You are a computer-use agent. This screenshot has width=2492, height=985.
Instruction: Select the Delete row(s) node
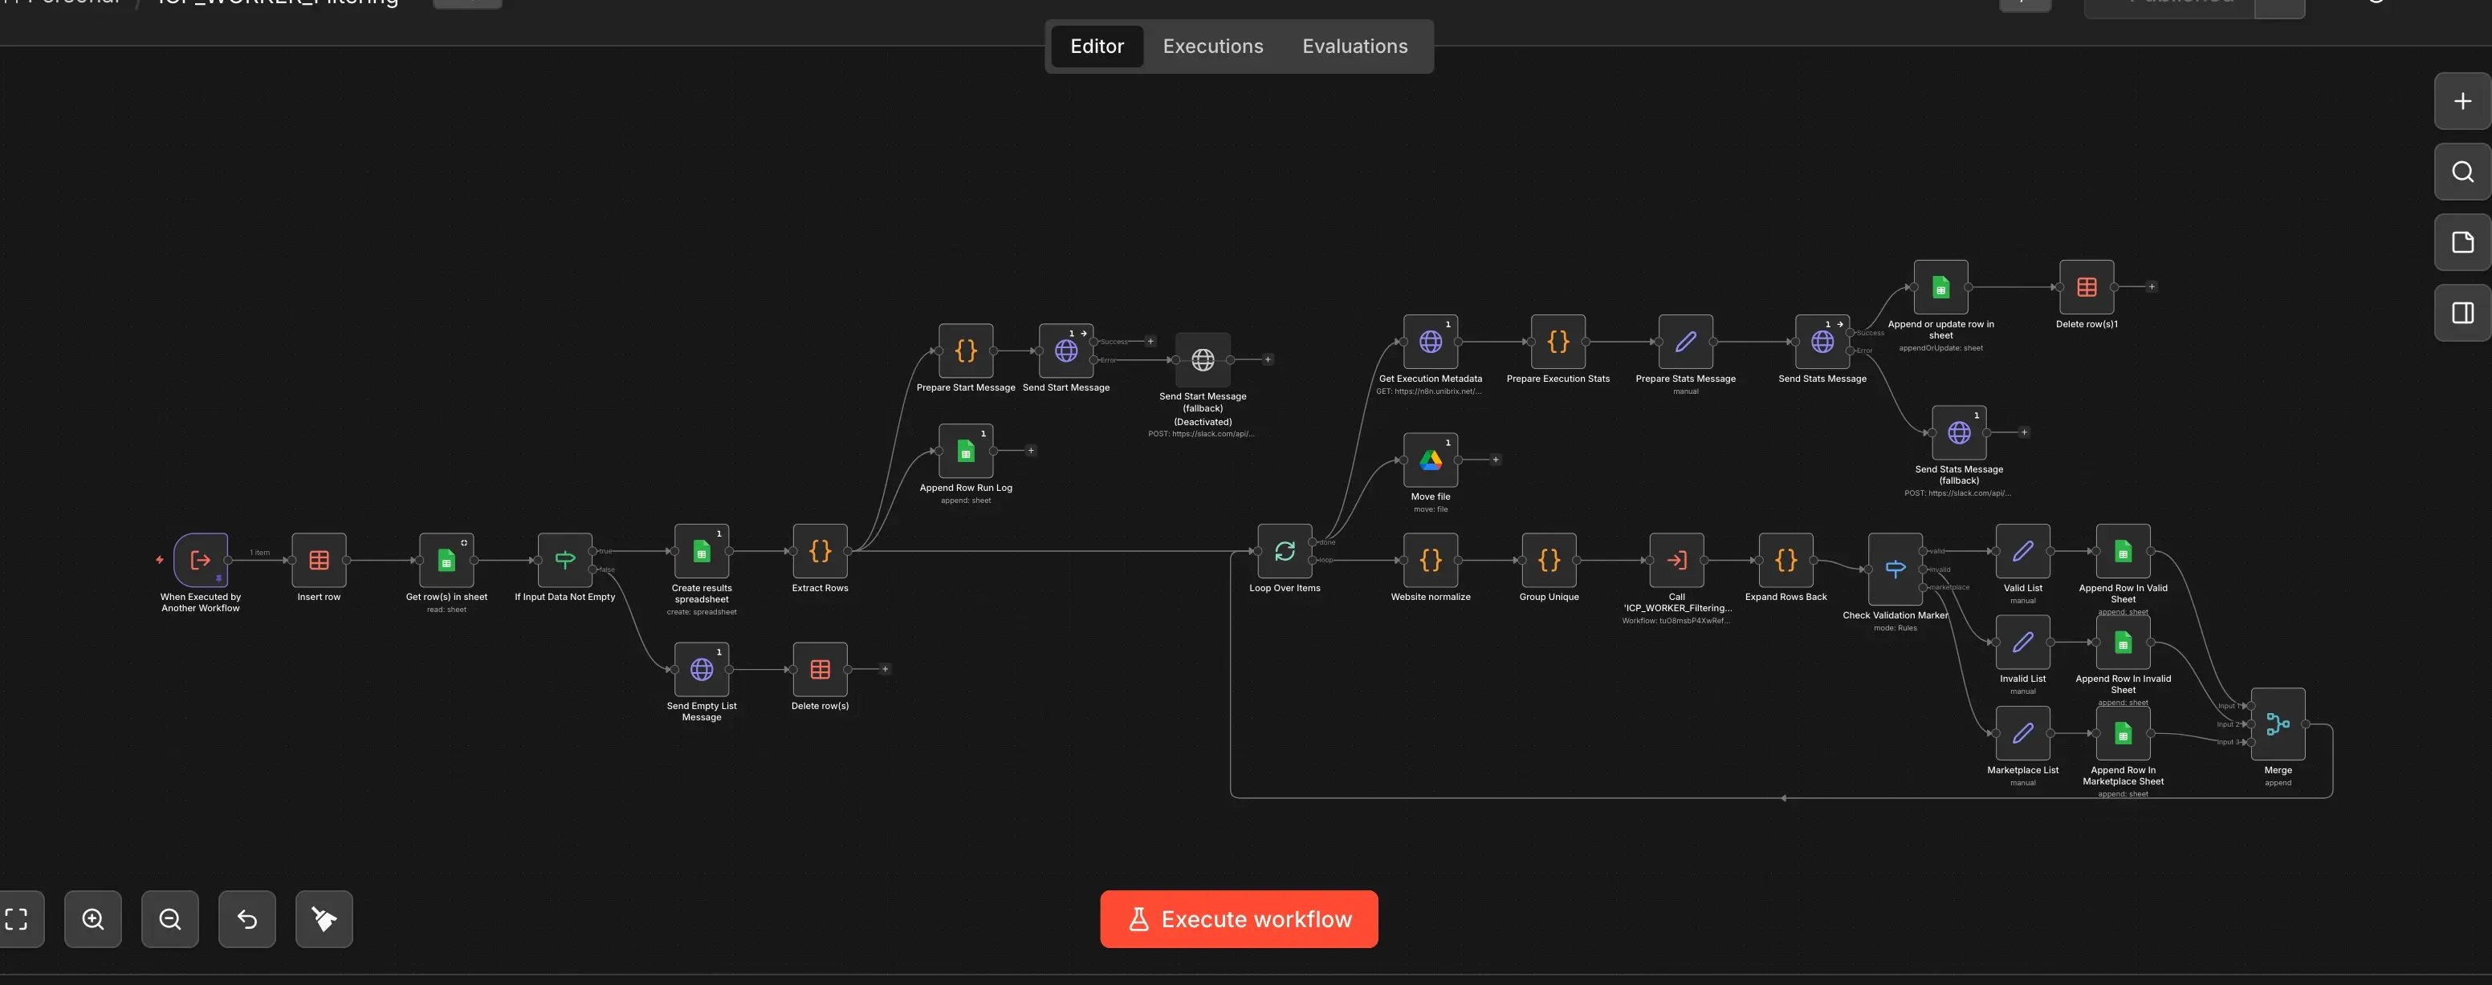[x=820, y=669]
